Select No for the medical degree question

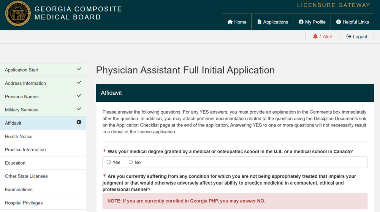[x=131, y=162]
